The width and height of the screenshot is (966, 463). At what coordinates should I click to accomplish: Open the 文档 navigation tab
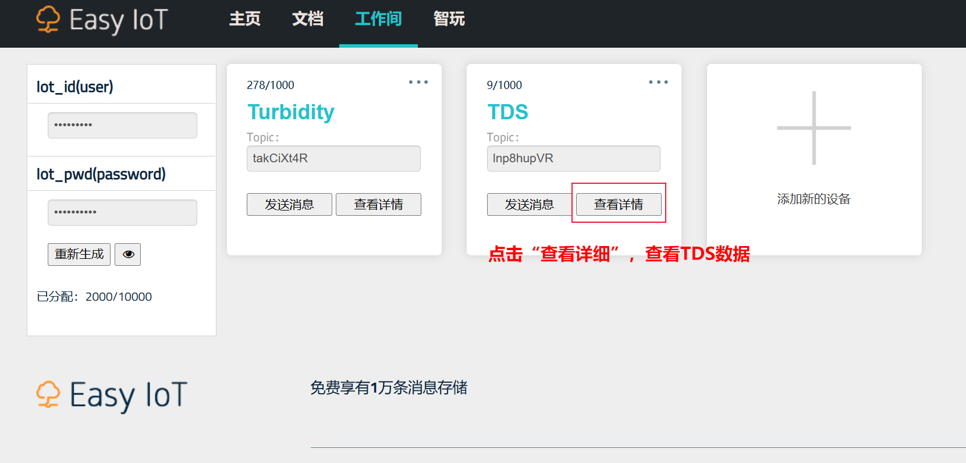308,19
